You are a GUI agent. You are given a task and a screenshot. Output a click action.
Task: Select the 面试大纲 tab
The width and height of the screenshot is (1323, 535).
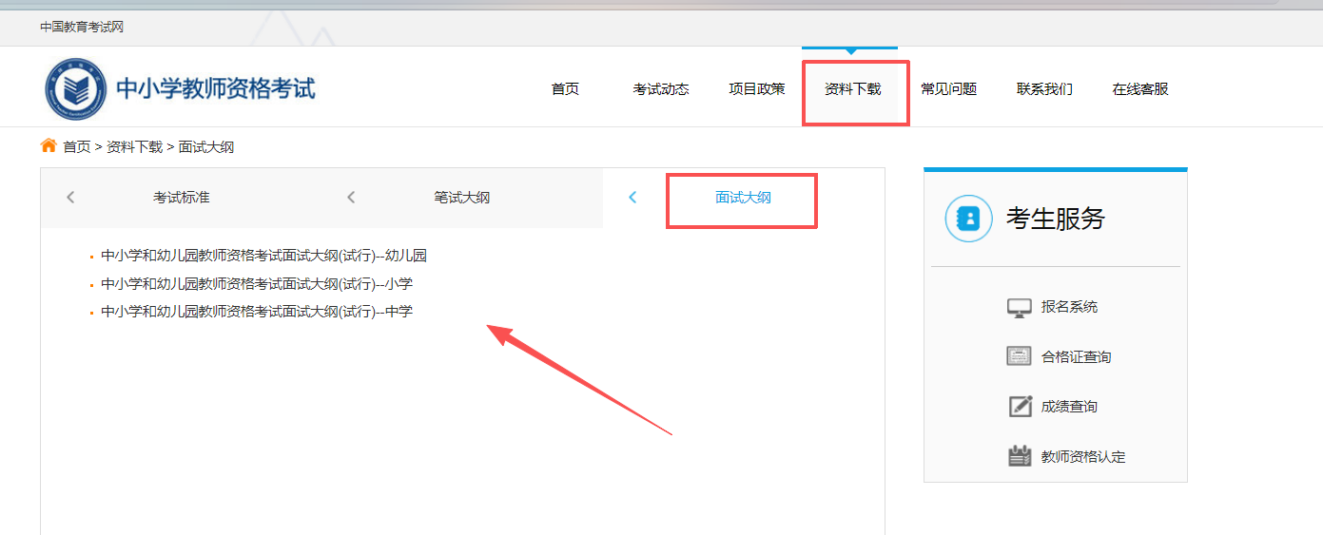(743, 198)
